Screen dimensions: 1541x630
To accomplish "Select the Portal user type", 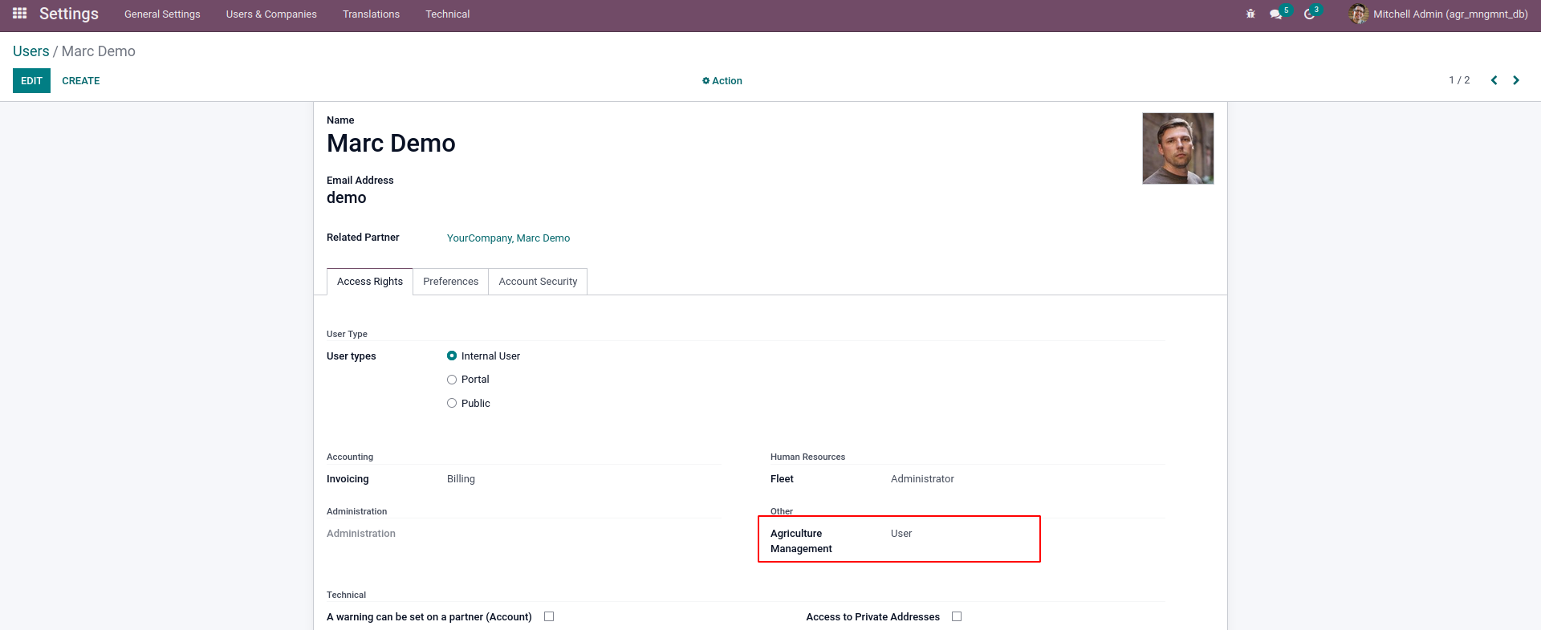I will 452,380.
